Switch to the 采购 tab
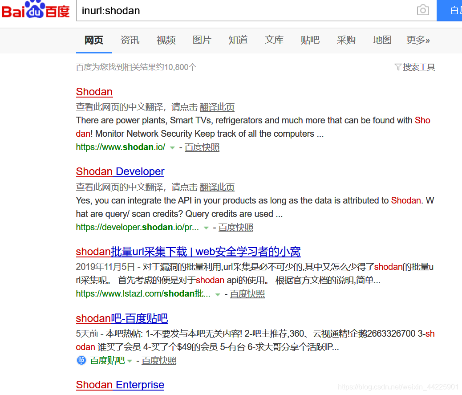 (x=346, y=40)
